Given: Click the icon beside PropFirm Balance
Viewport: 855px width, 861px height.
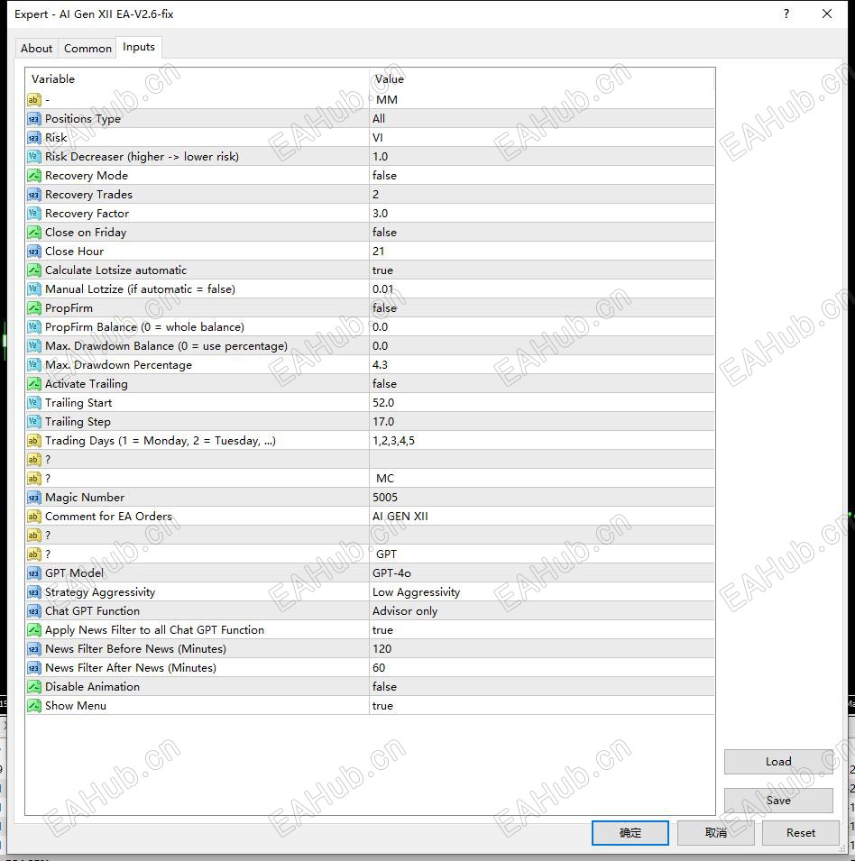Looking at the screenshot, I should click(x=34, y=327).
